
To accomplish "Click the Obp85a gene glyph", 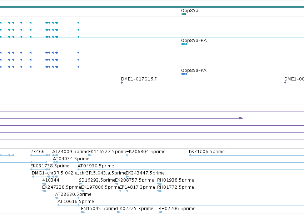I will (x=184, y=14).
